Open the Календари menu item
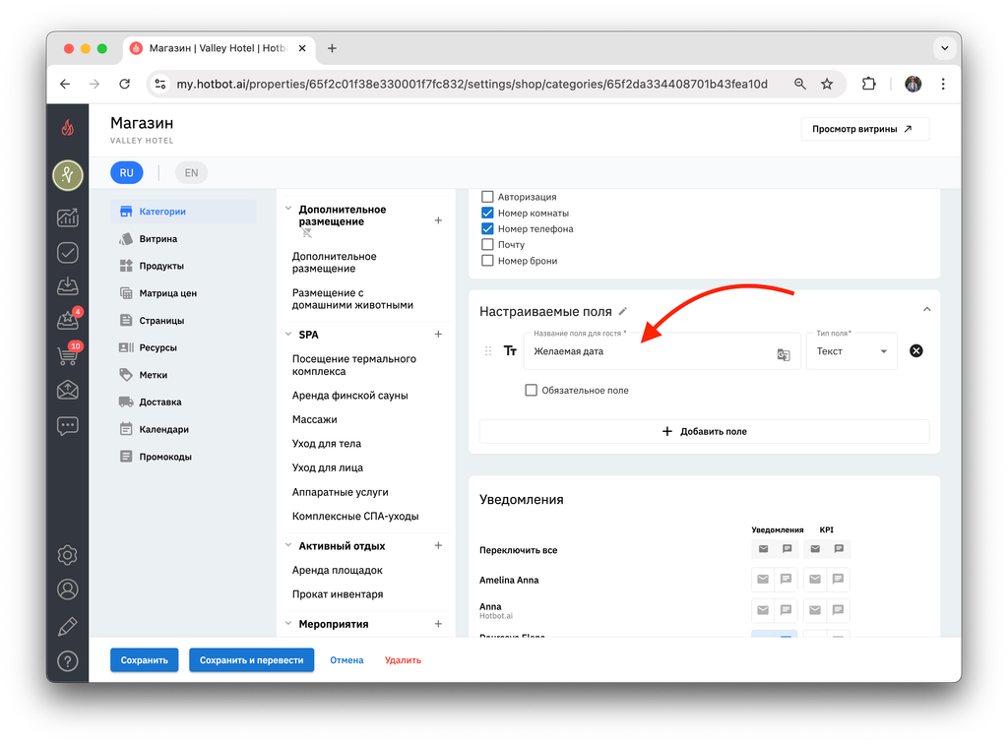The width and height of the screenshot is (1008, 744). pyautogui.click(x=184, y=429)
